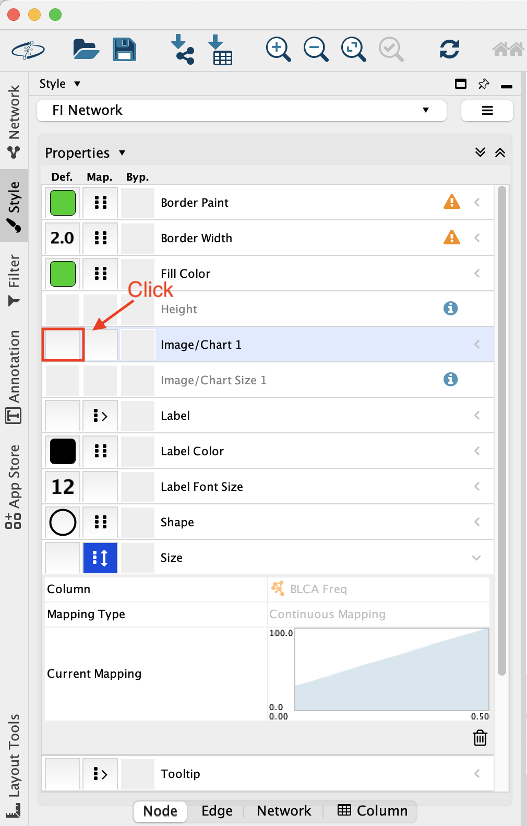
Task: Toggle the Size continuous mapping button
Action: (x=100, y=558)
